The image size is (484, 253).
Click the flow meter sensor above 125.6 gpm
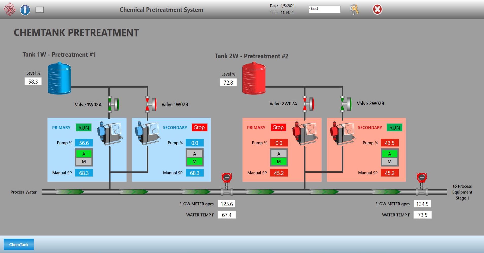click(227, 184)
